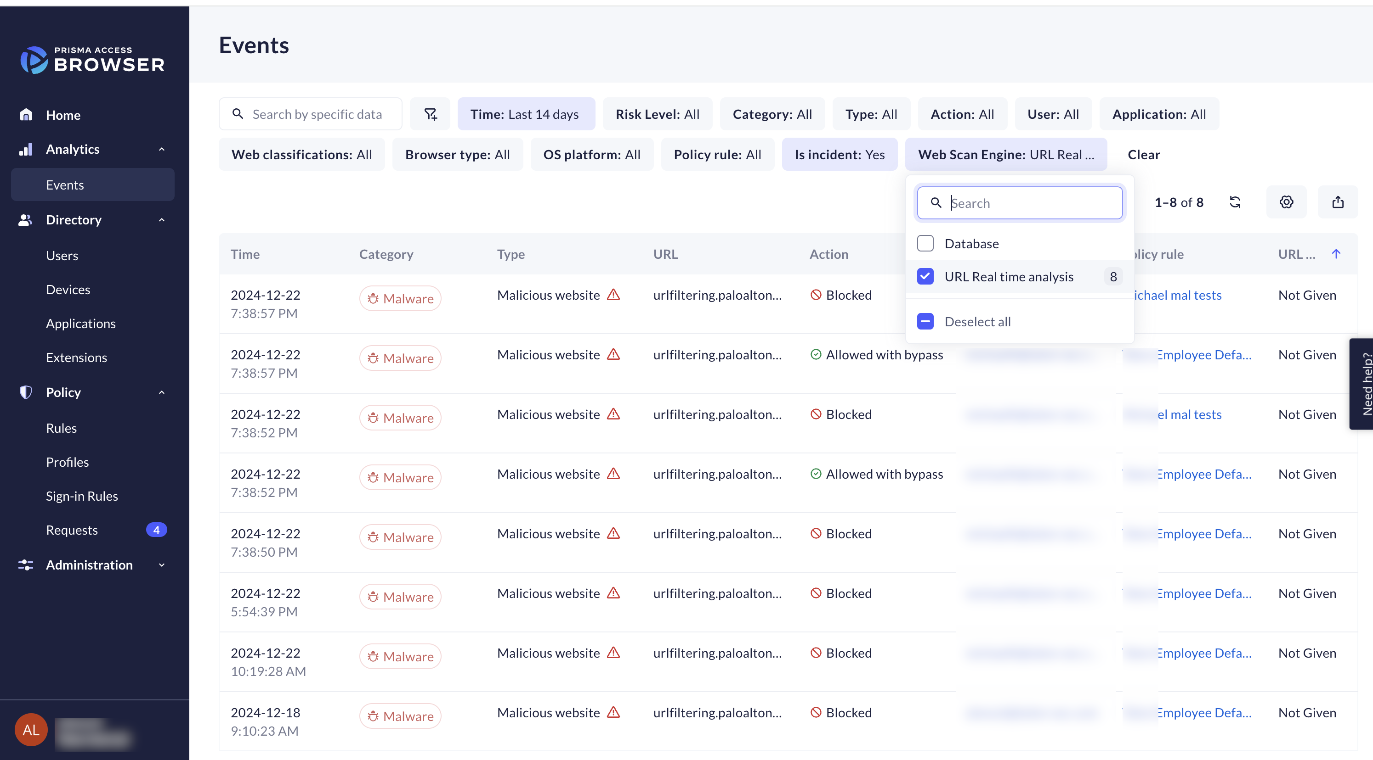
Task: Expand the Administration sidebar section
Action: pos(161,565)
